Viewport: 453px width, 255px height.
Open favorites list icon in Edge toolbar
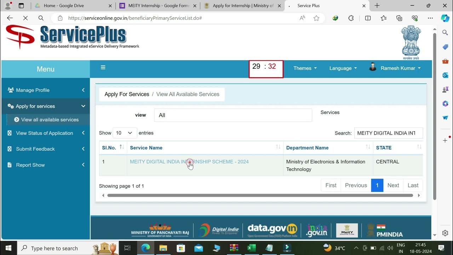coord(384,18)
